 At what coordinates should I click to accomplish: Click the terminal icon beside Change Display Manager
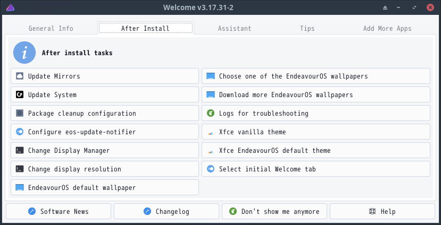20,150
